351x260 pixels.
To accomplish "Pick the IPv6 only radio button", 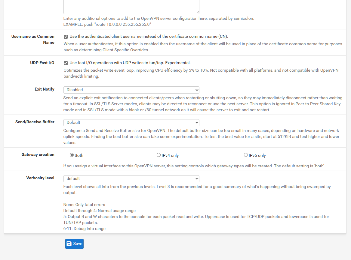I will (246, 155).
